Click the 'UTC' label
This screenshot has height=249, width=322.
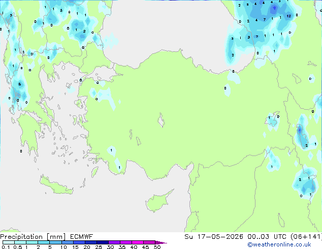point(280,237)
